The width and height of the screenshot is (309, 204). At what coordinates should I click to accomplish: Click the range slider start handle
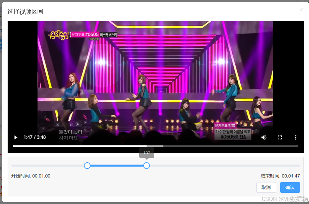pyautogui.click(x=87, y=166)
